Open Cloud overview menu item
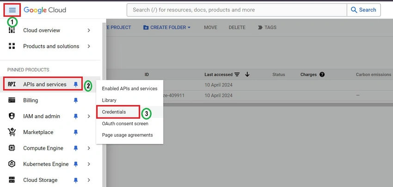393x187 pixels. [x=50, y=30]
